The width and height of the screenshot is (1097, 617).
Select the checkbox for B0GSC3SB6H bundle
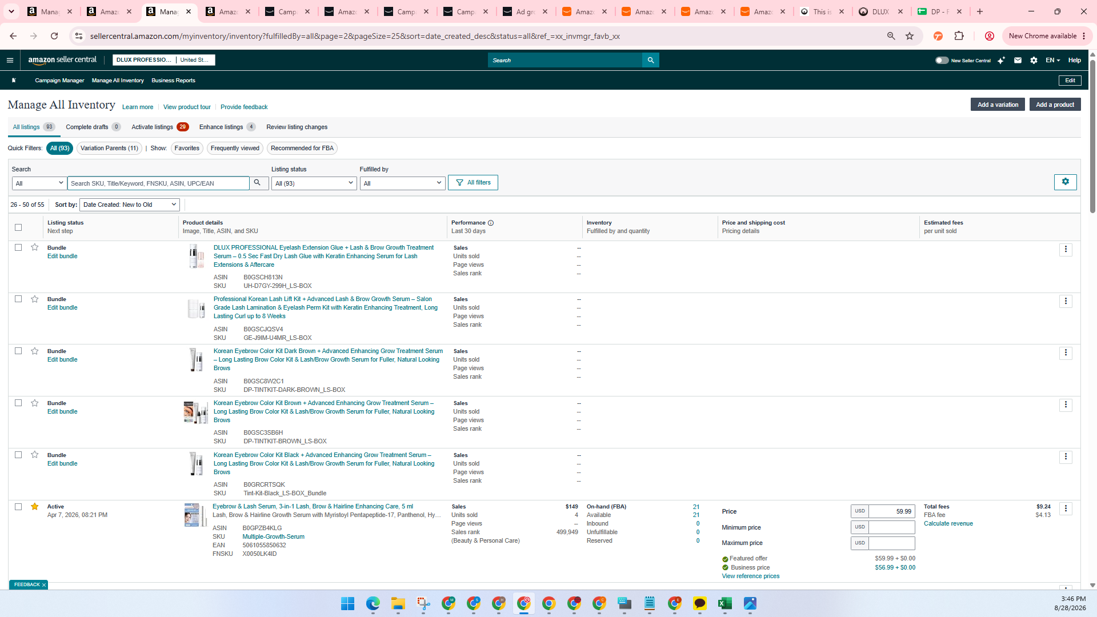[x=18, y=403]
